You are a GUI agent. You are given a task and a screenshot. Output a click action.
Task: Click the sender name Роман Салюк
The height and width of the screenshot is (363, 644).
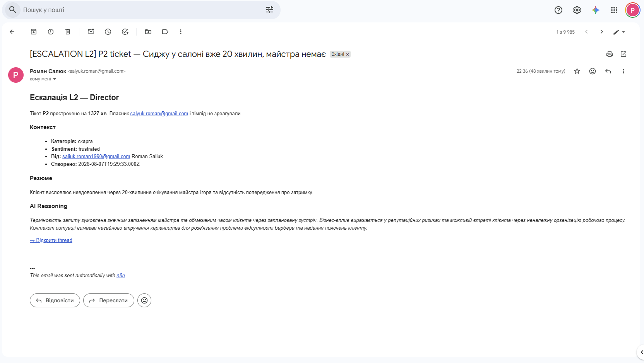click(x=48, y=71)
